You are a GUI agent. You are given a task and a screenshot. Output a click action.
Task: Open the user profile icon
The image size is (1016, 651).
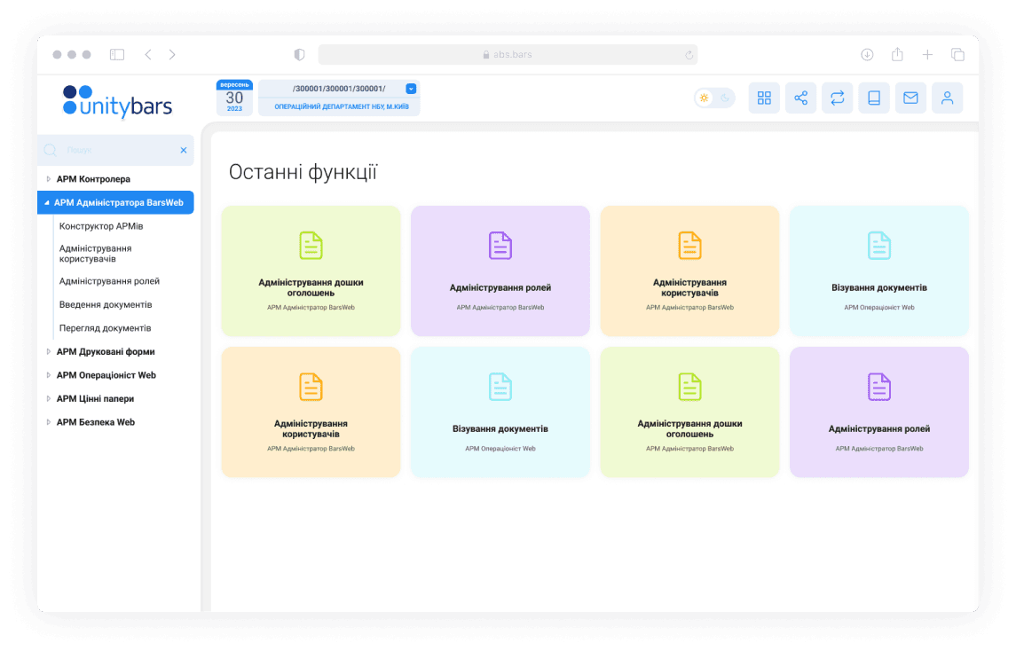tap(947, 98)
